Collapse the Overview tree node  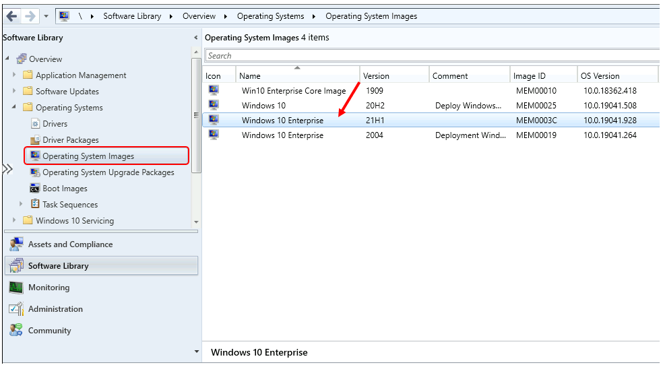[x=7, y=58]
